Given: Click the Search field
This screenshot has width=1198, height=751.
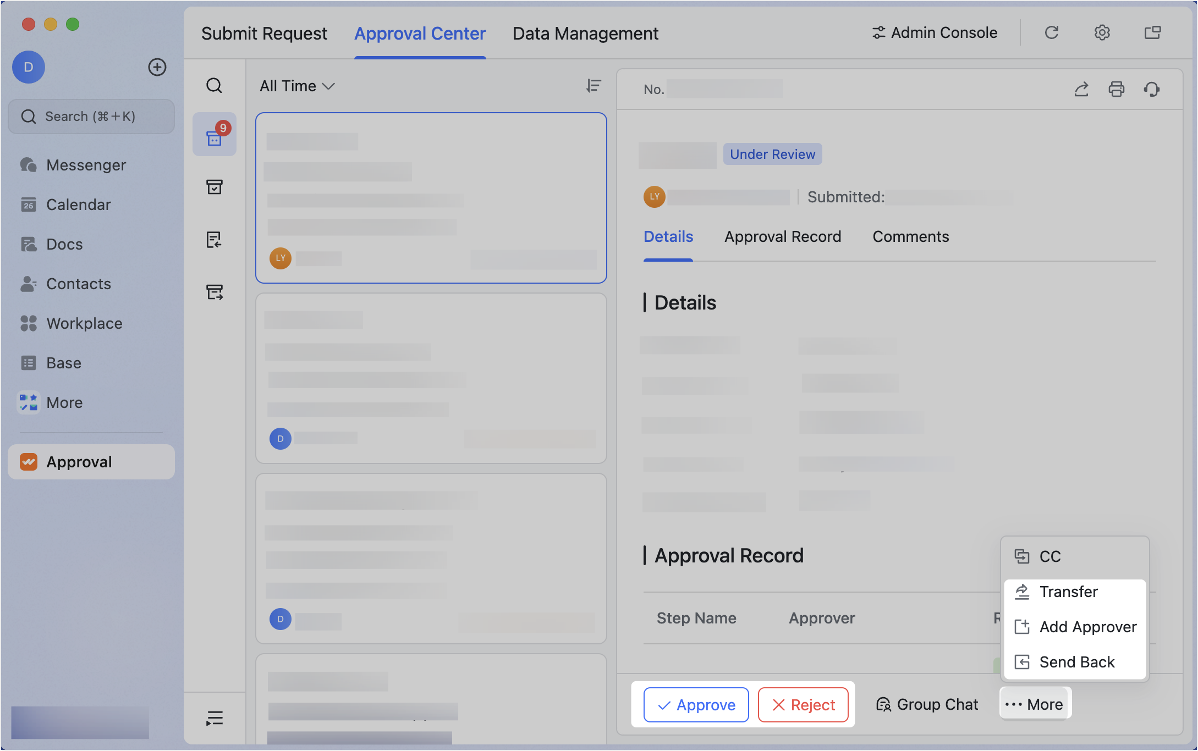Looking at the screenshot, I should (91, 116).
